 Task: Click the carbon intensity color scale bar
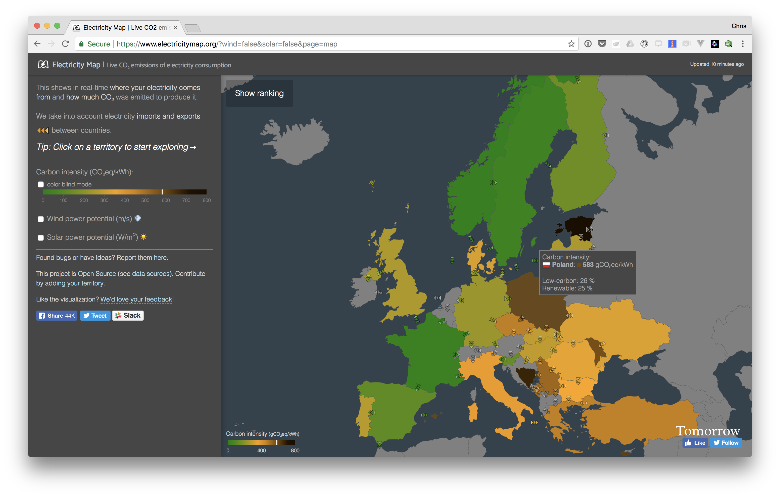[x=124, y=192]
